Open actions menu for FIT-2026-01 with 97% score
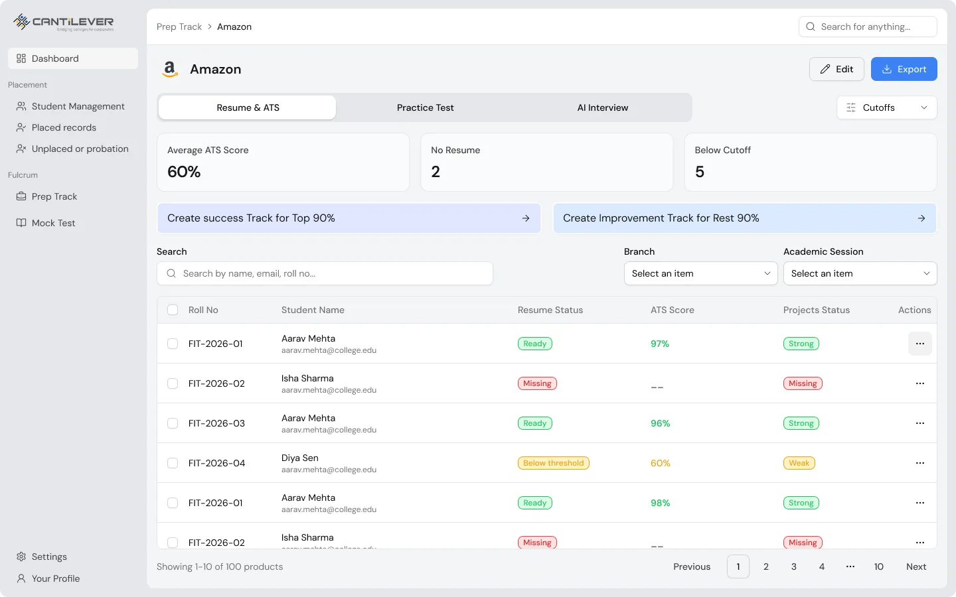The image size is (956, 597). coord(920,344)
